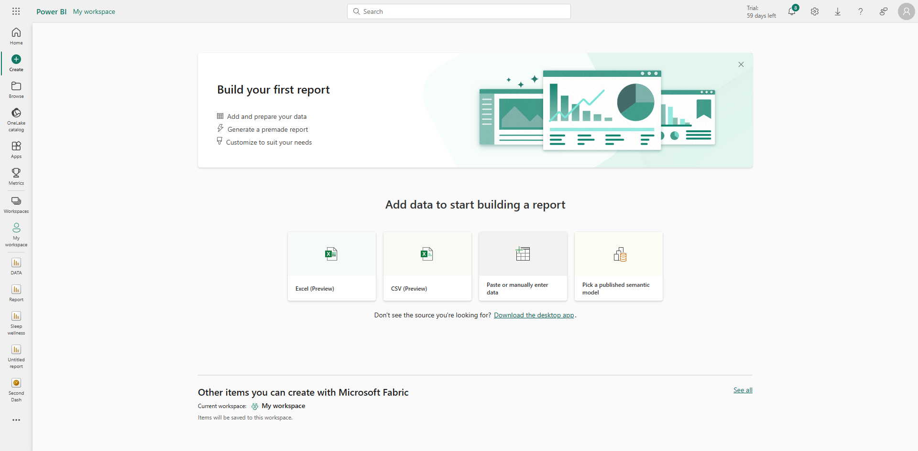This screenshot has height=451, width=918.
Task: Show more sidebar items via ellipsis
Action: click(x=16, y=420)
